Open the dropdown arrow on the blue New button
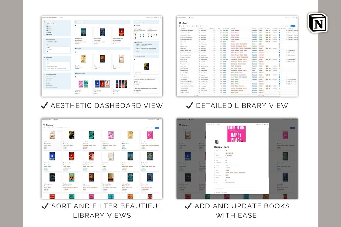This screenshot has width=341, height=227. click(x=294, y=26)
